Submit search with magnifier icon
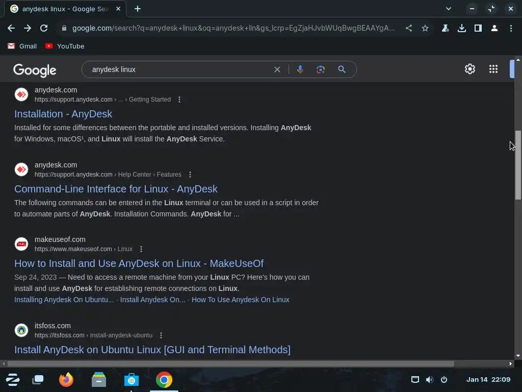 [342, 69]
